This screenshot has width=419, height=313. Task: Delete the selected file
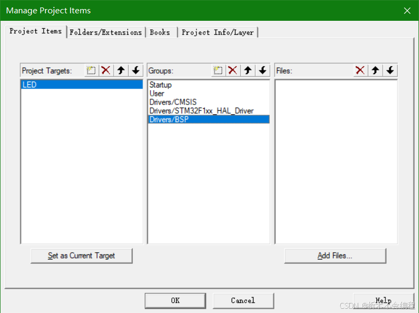(x=360, y=70)
